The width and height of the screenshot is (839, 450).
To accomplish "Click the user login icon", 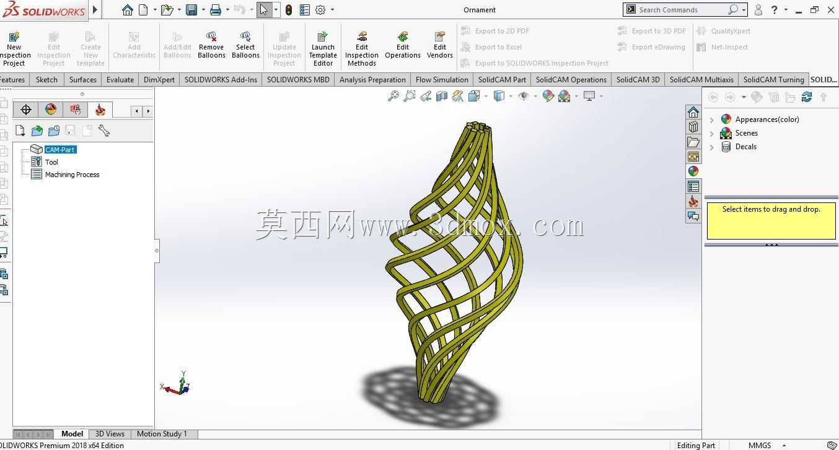I will click(x=758, y=10).
